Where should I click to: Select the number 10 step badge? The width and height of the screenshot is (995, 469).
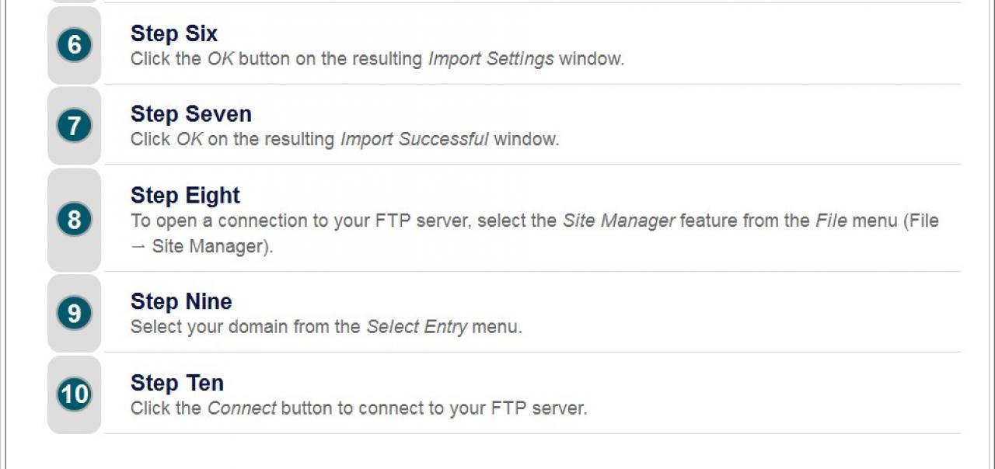[75, 394]
